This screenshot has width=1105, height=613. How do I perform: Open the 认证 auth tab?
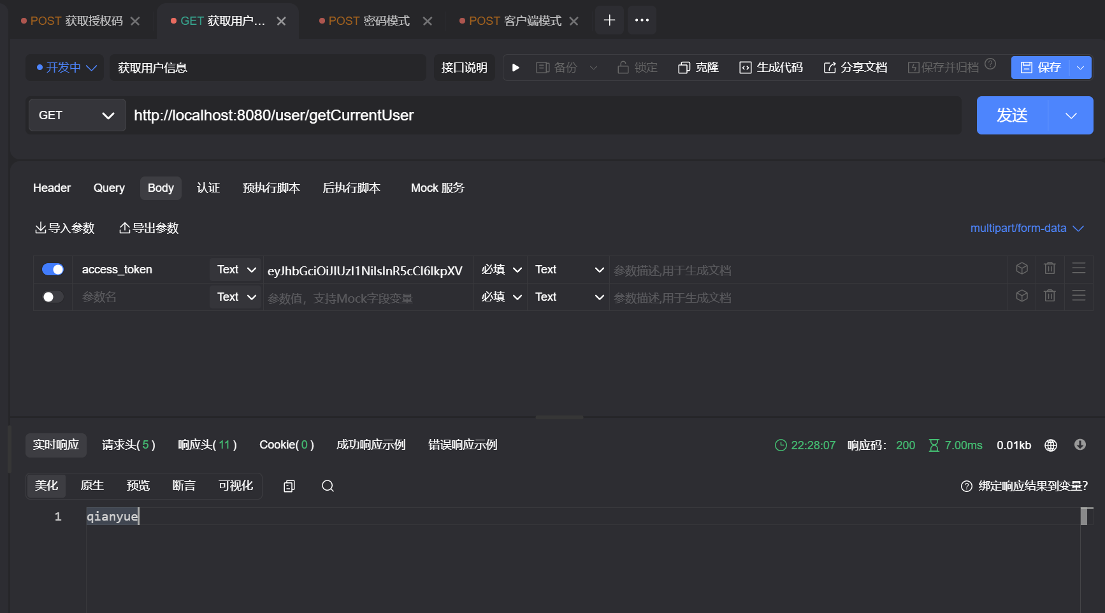[x=208, y=188]
